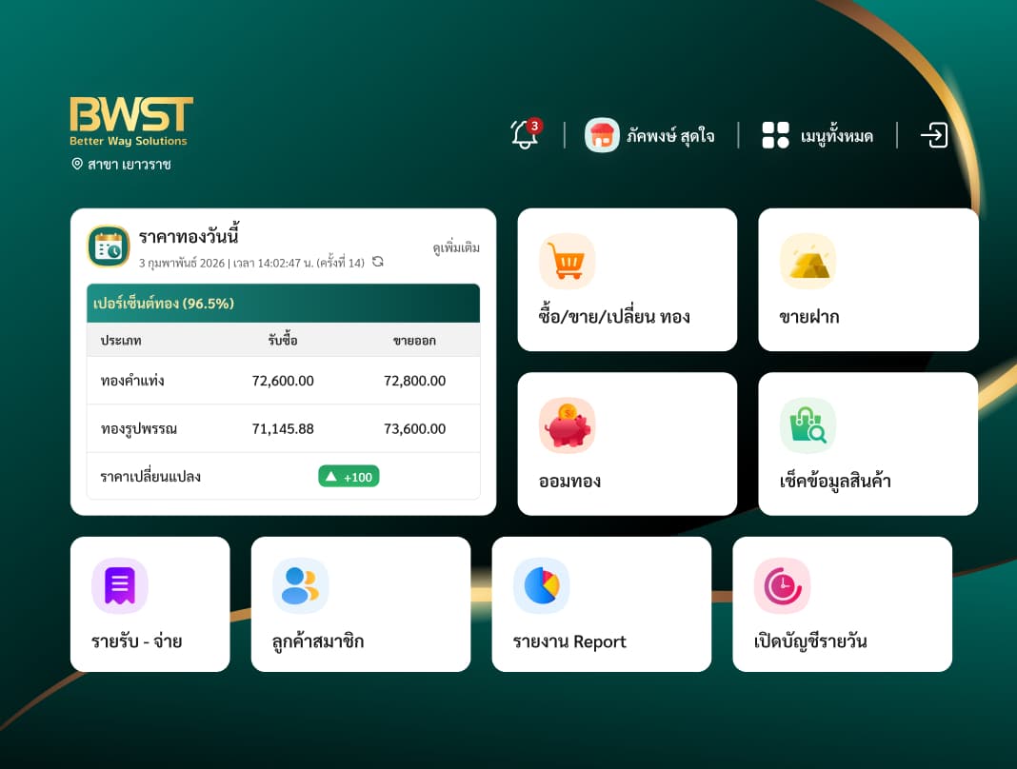Click the BWST Better Way Solutions logo

coord(131,121)
